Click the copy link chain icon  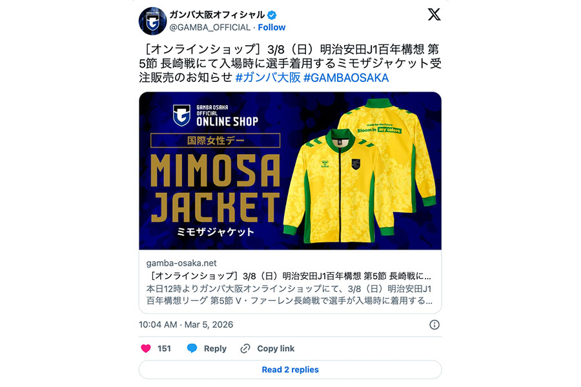tap(245, 348)
